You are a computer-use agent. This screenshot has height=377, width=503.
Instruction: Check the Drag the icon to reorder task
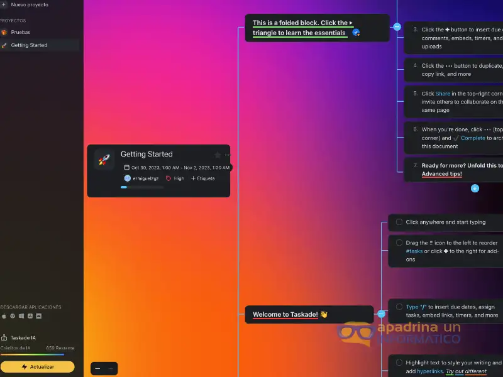point(399,243)
